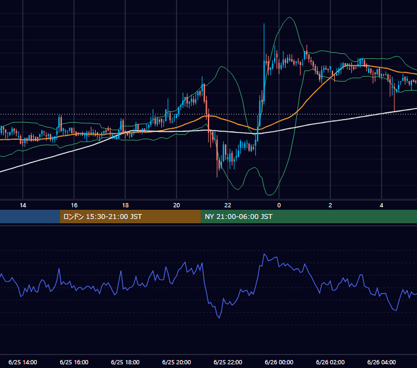This screenshot has width=417, height=368.
Task: Click the 2 hour label on the chart axis
Action: [x=331, y=205]
